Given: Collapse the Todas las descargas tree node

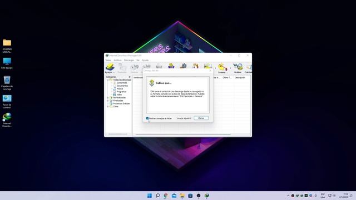Looking at the screenshot, I should coord(107,80).
